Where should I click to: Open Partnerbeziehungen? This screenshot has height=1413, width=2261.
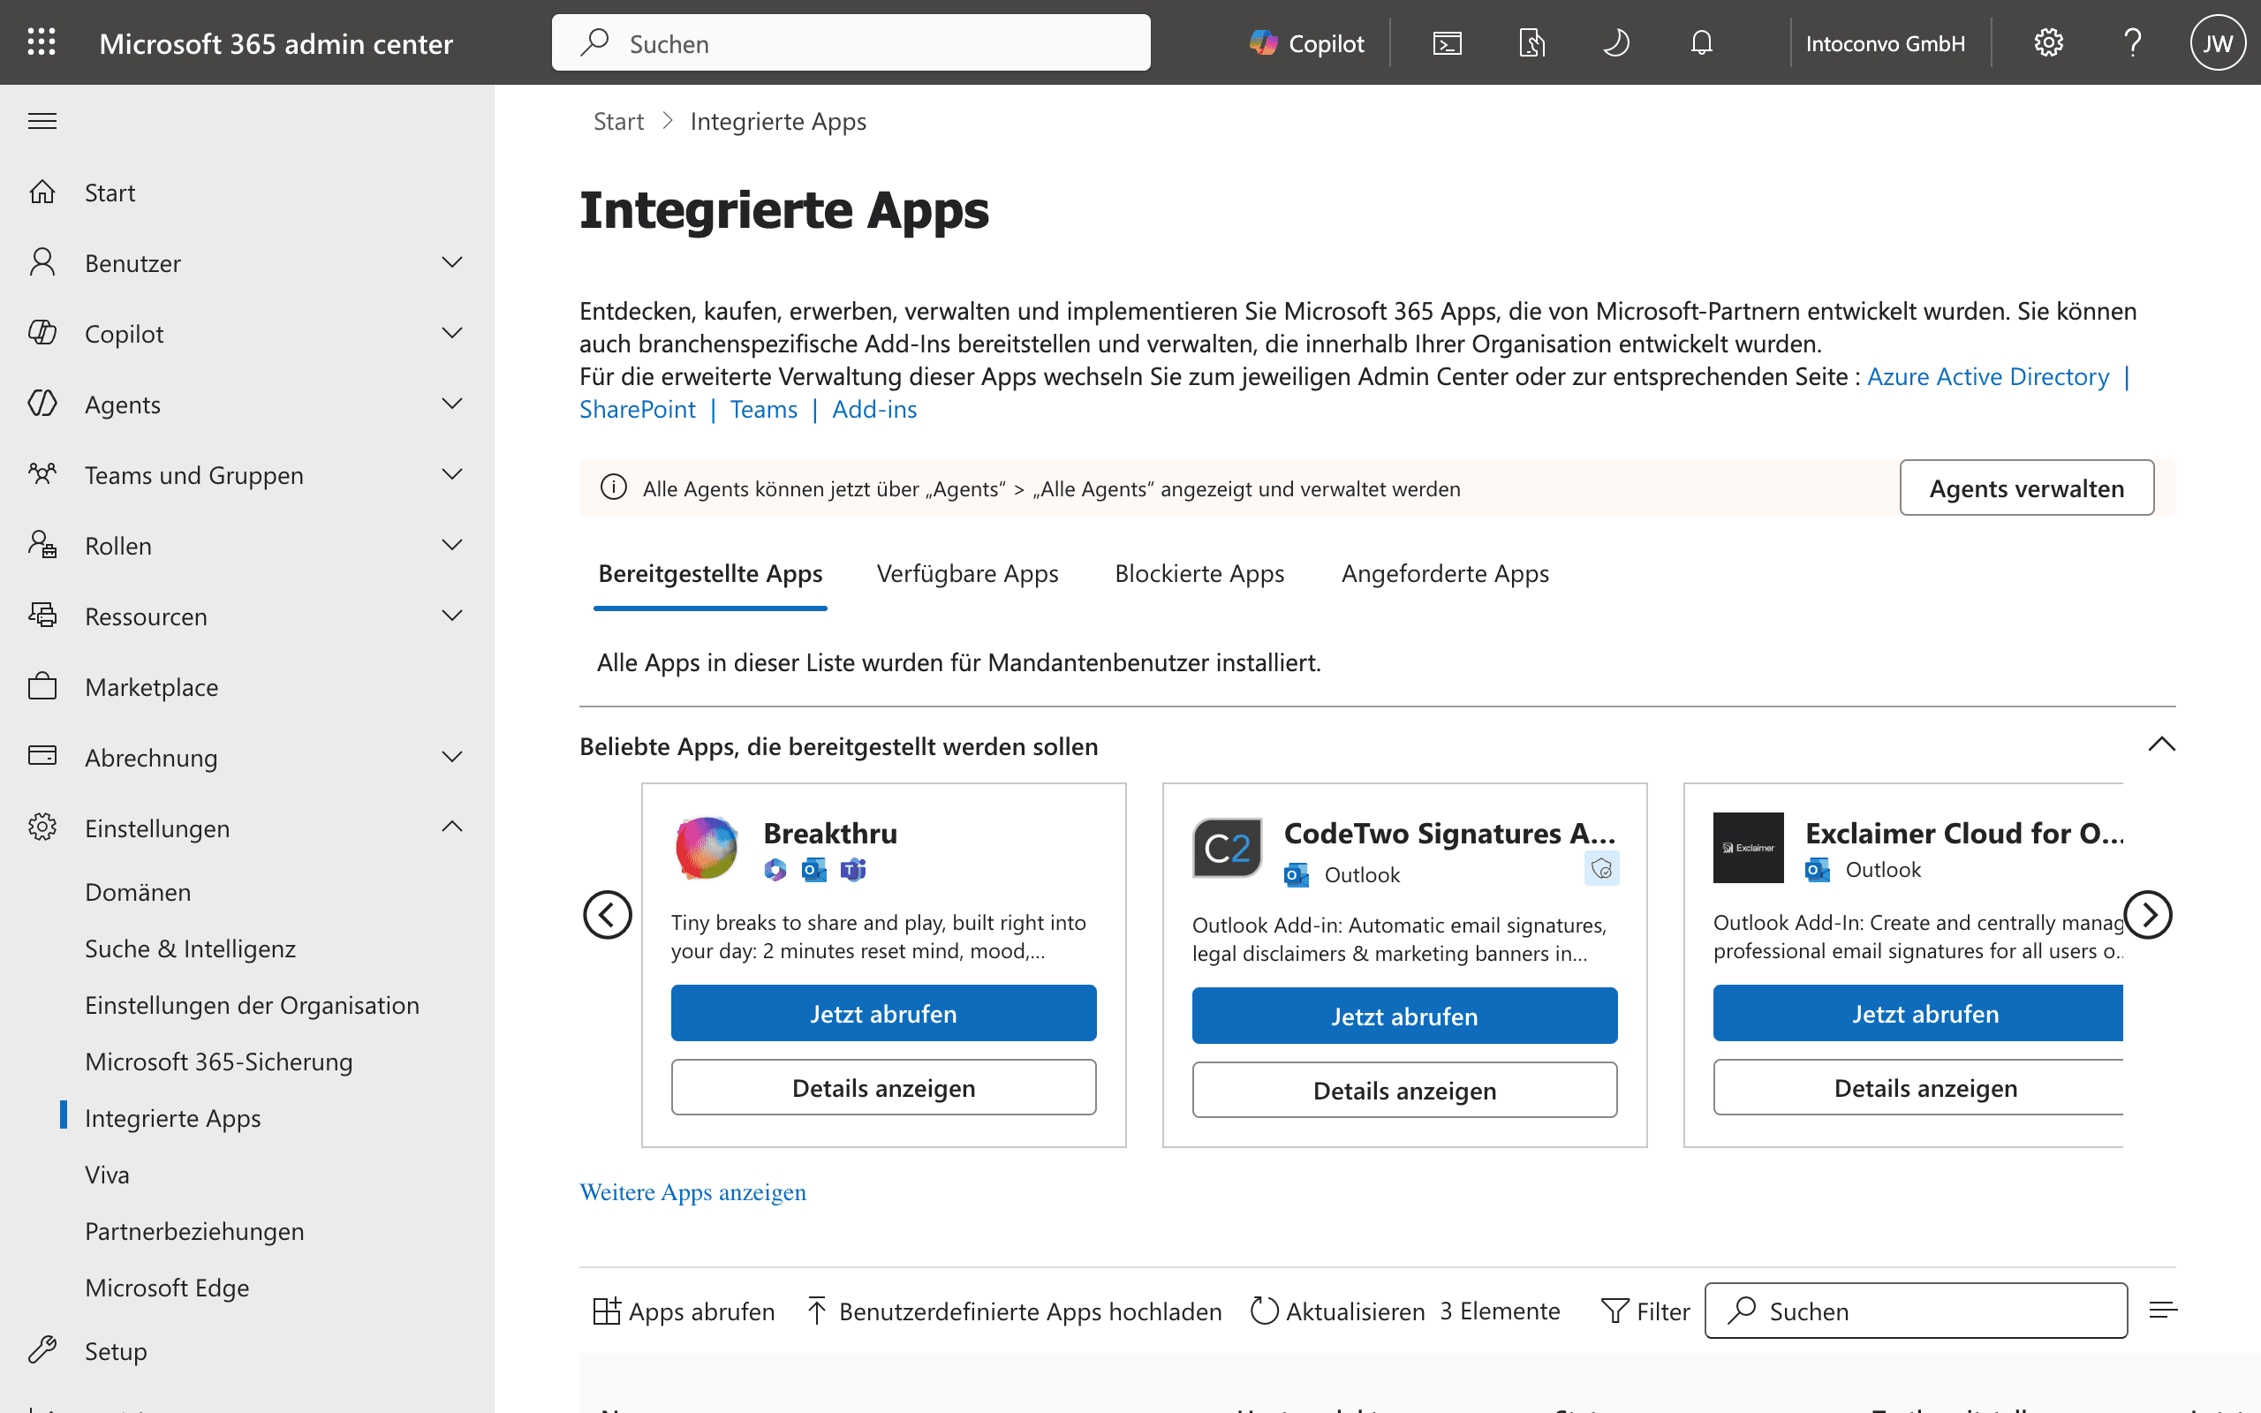[x=194, y=1231]
